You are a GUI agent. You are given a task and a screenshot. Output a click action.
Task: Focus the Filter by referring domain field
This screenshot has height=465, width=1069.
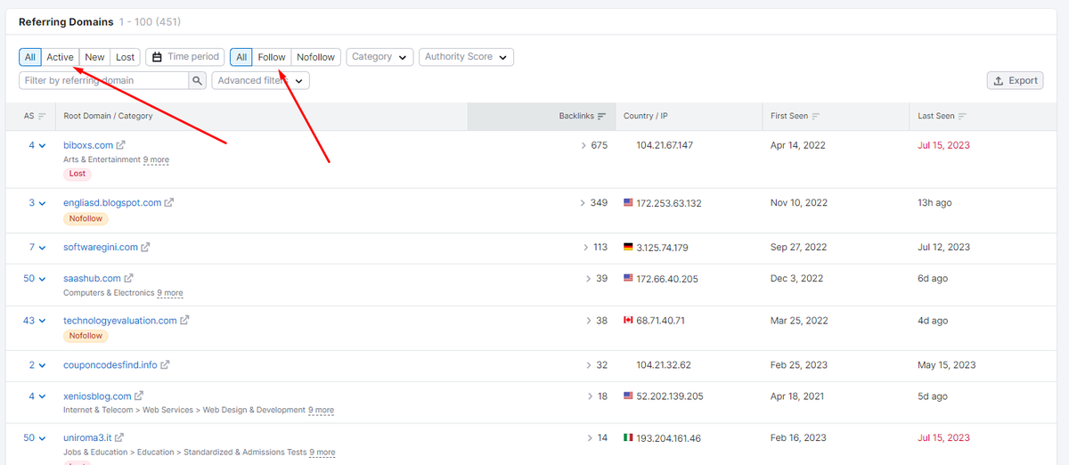click(x=104, y=80)
